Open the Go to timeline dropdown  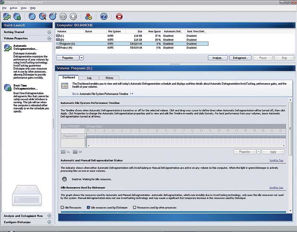coord(132,94)
